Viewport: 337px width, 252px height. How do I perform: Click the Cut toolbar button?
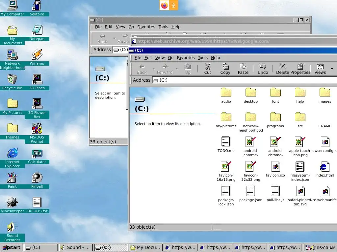click(208, 69)
